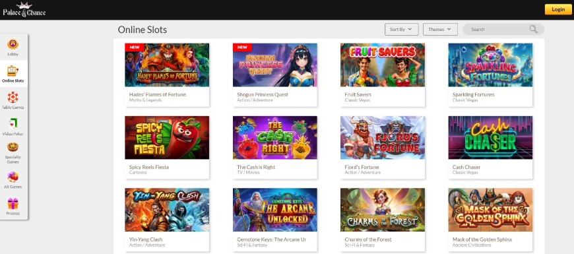Open the Table Games chip icon

pyautogui.click(x=13, y=98)
